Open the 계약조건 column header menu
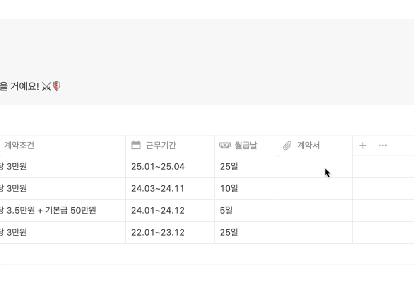Screen dimensions: 414x282 point(19,146)
